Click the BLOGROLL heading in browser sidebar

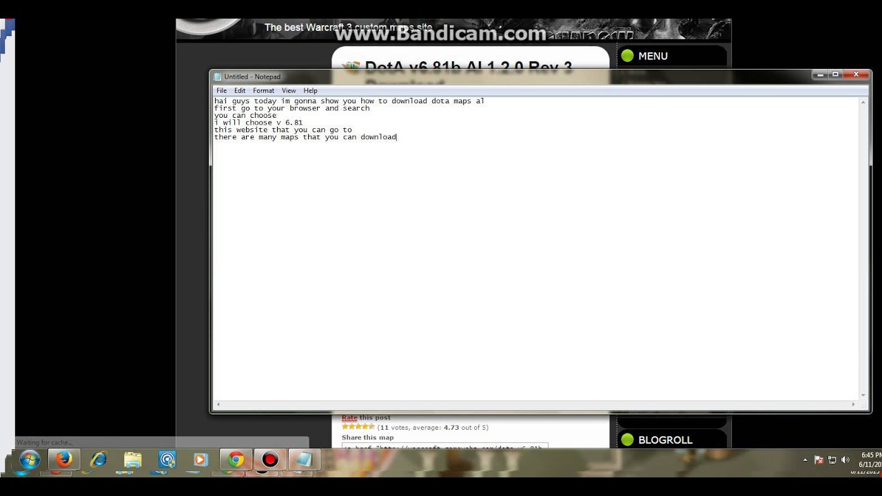click(665, 440)
